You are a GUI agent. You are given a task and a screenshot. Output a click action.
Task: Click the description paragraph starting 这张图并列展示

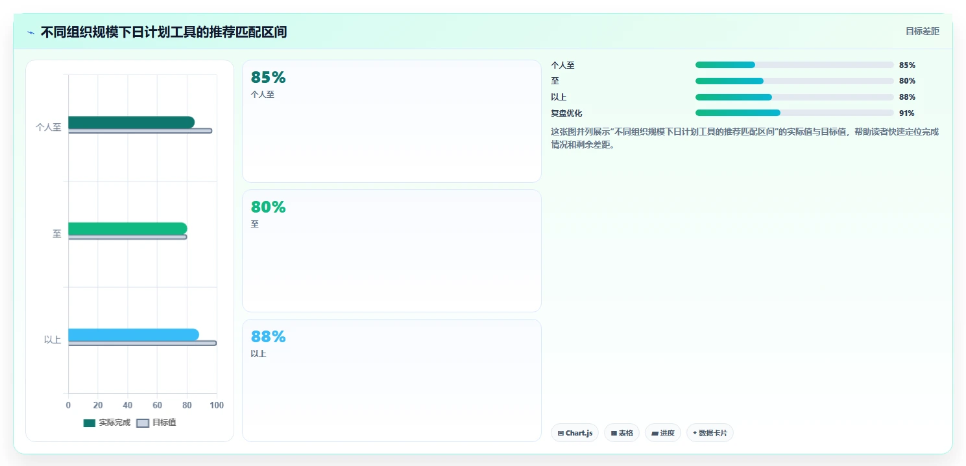(745, 138)
